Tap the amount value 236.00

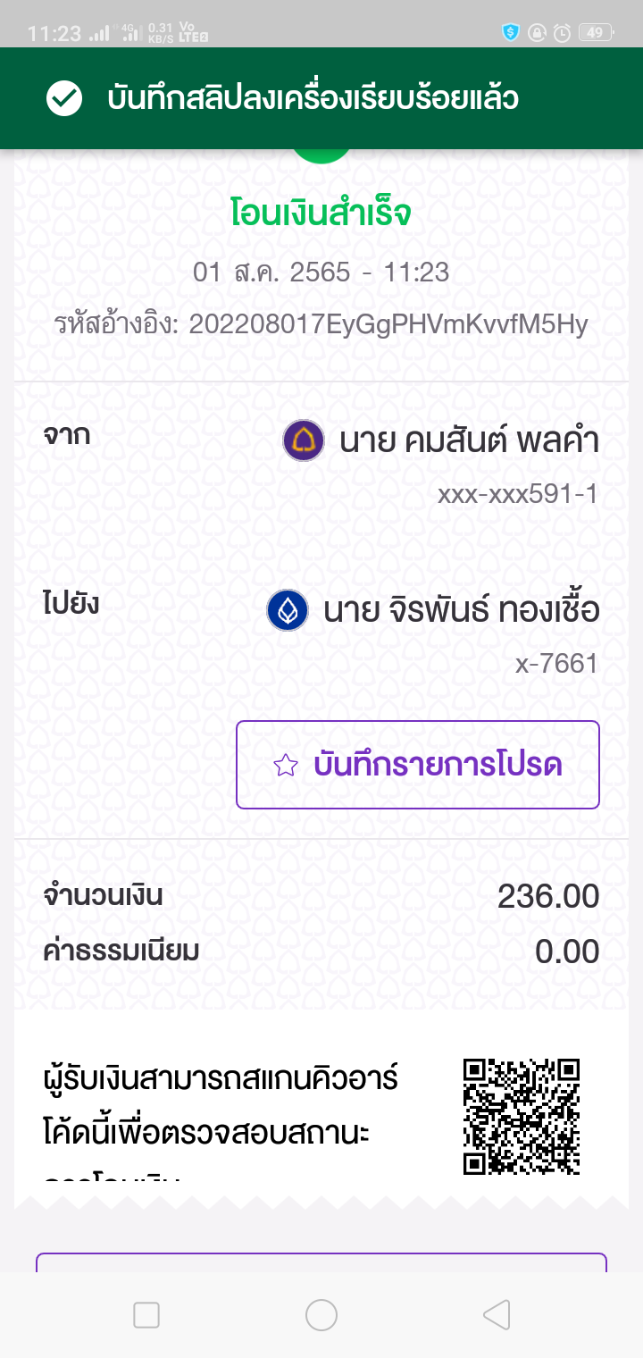547,896
